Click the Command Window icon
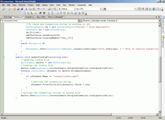The height and width of the screenshot is (120, 165). click(x=158, y=9)
